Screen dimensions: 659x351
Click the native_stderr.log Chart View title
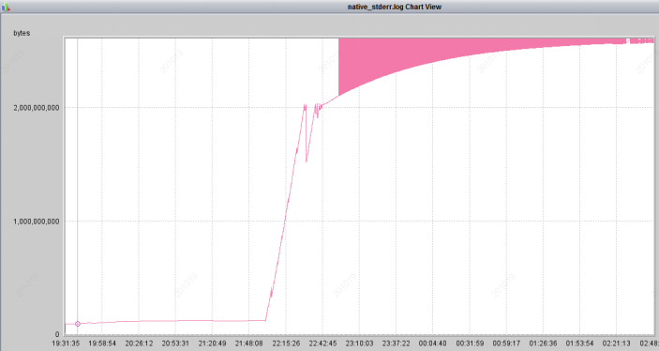tap(395, 7)
